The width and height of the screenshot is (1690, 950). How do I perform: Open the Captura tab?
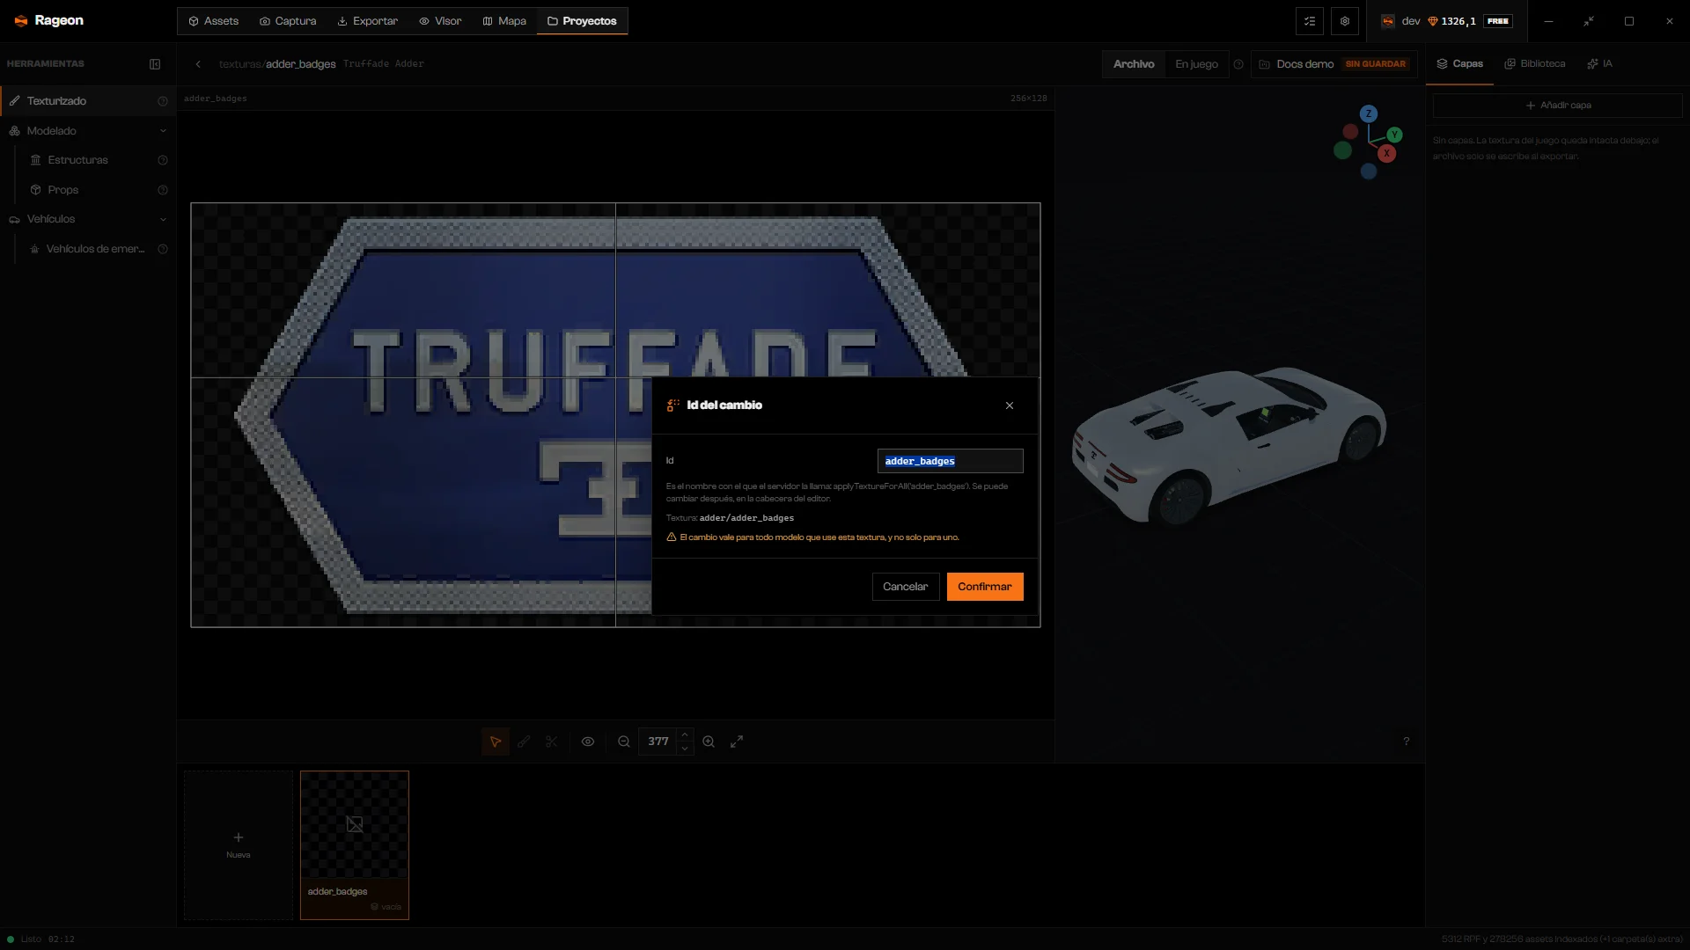tap(288, 21)
